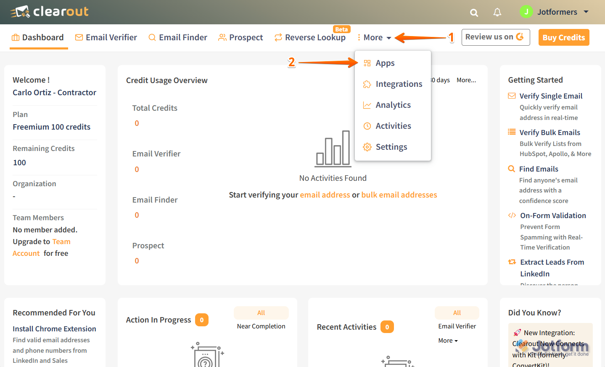605x367 pixels.
Task: Click the On-Form Validation code icon
Action: pos(512,216)
